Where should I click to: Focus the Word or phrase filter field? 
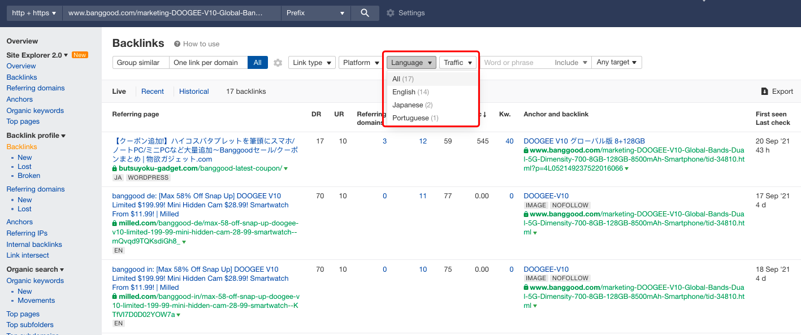(515, 63)
